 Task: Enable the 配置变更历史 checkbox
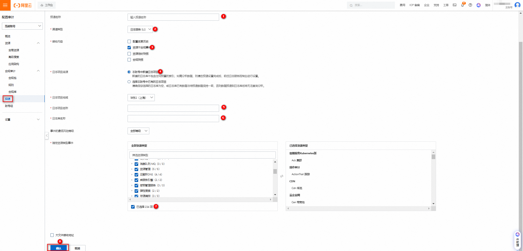coord(129,42)
